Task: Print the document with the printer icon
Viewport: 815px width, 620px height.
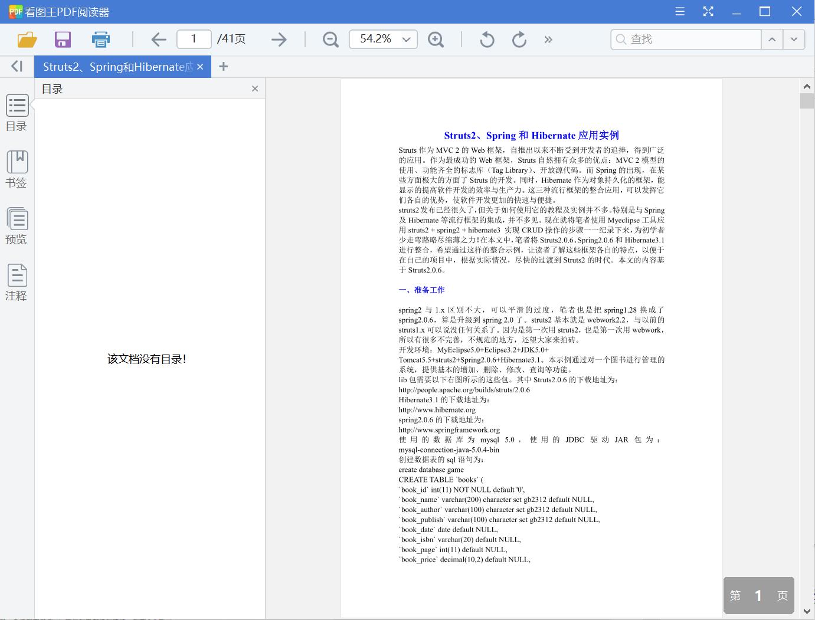Action: pos(101,40)
